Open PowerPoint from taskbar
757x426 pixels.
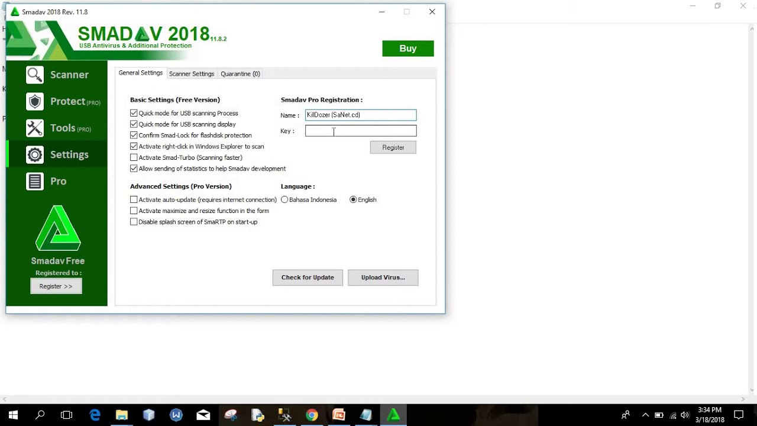click(x=339, y=415)
